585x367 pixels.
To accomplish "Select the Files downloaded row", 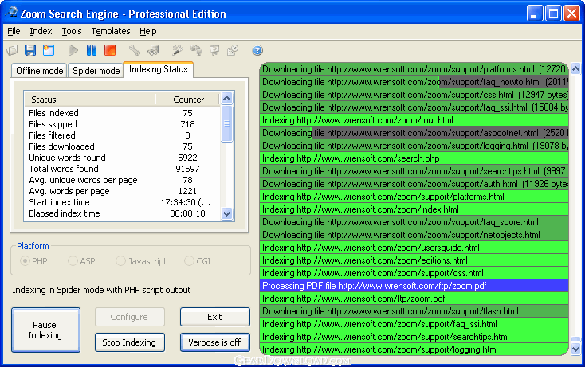I will point(123,146).
